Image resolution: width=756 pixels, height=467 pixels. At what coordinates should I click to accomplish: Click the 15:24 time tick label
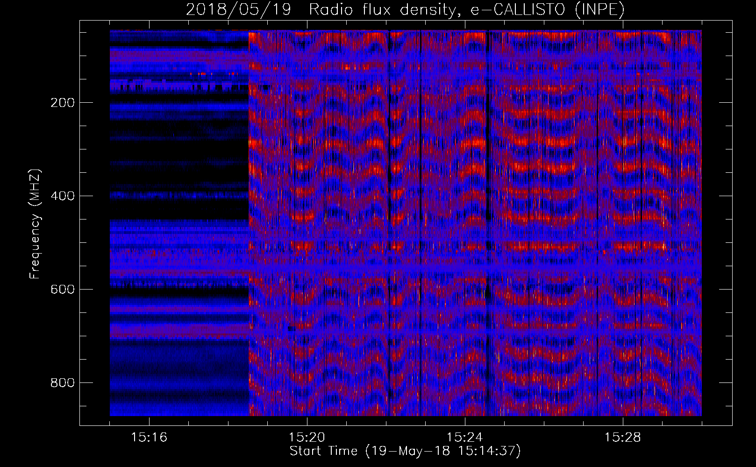click(465, 438)
